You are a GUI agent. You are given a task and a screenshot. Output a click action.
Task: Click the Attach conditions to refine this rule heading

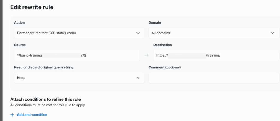tap(45, 99)
